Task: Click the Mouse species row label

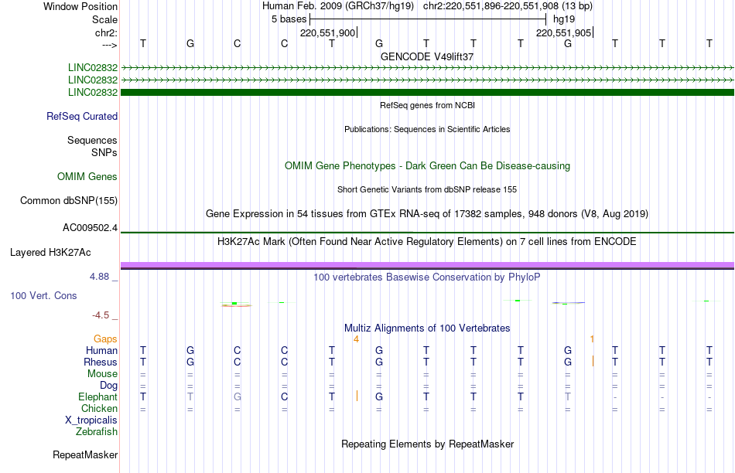Action: tap(103, 374)
